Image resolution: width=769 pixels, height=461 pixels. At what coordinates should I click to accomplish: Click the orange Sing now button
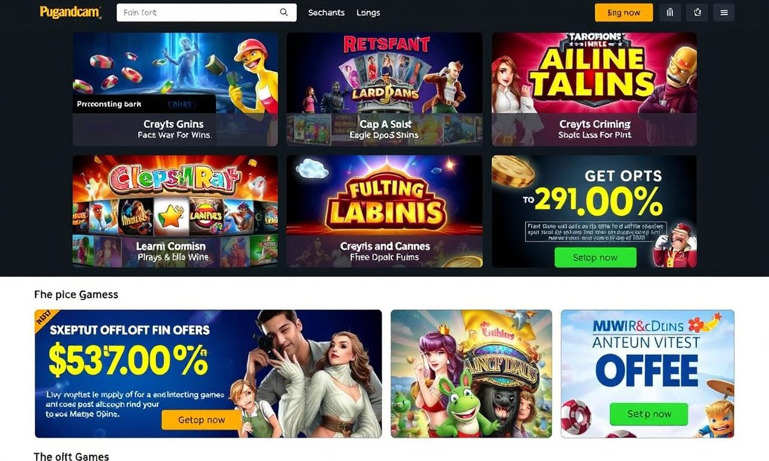click(x=624, y=13)
